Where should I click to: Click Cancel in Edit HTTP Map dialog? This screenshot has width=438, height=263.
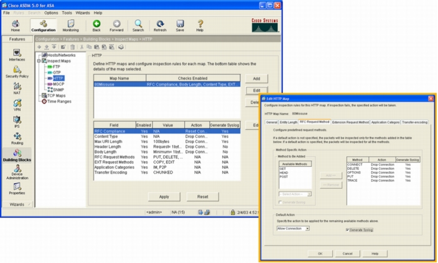click(x=347, y=254)
